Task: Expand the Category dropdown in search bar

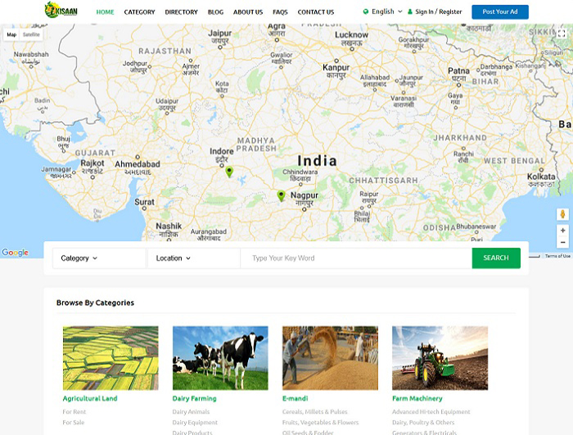Action: [79, 258]
